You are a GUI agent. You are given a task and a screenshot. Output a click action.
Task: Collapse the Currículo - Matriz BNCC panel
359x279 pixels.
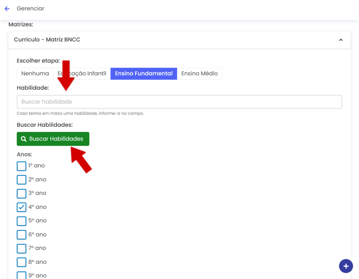[341, 40]
